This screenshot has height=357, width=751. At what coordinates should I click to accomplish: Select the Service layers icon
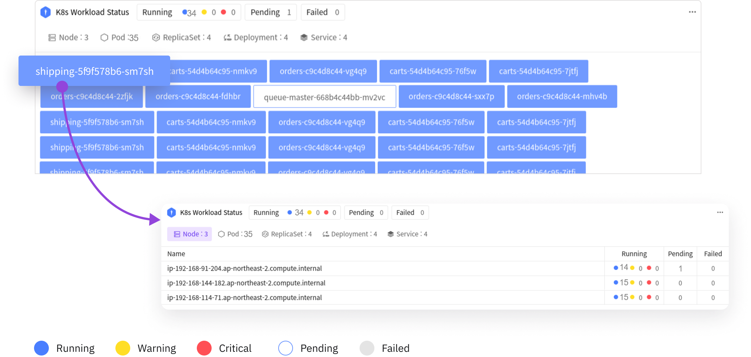point(304,37)
